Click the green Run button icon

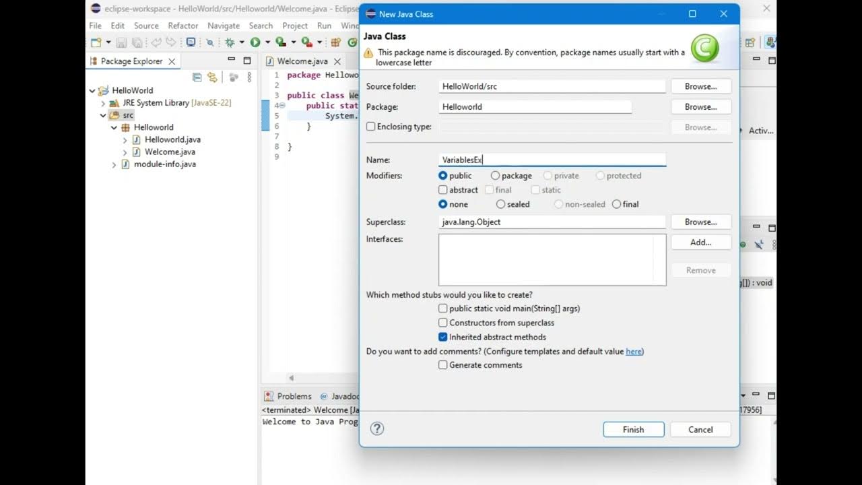click(x=255, y=42)
